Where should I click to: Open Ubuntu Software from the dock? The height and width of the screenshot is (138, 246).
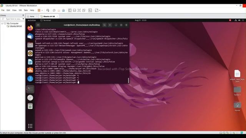[30, 70]
